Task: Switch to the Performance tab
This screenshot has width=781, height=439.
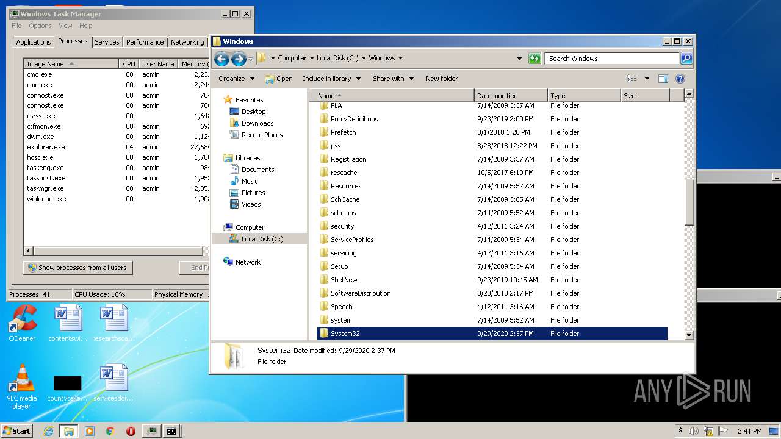Action: tap(145, 42)
